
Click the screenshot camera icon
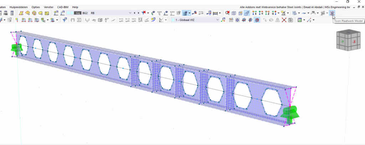coord(291,20)
